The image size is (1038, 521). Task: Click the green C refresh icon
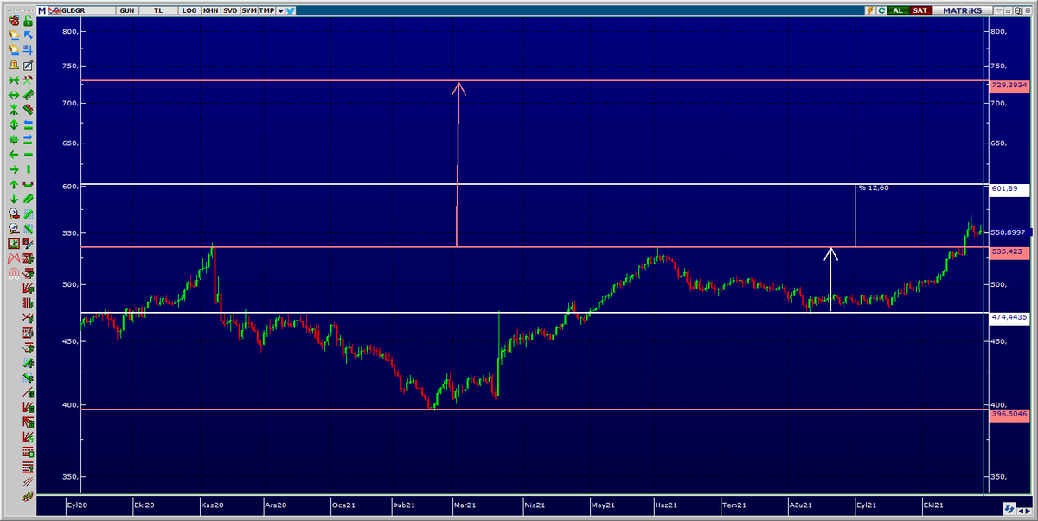(881, 10)
